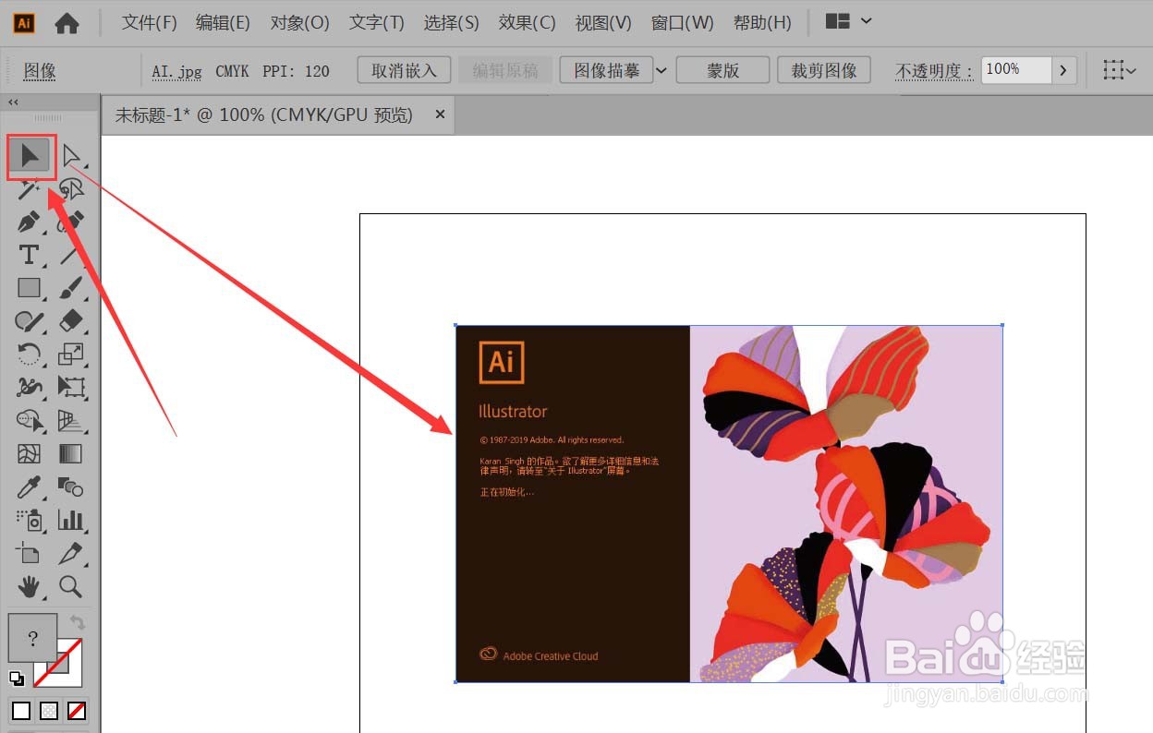Screen dimensions: 1153x733
Task: Select the Shaper tool
Action: pos(30,321)
